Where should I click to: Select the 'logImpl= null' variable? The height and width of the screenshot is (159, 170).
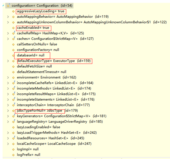[x=28, y=149]
